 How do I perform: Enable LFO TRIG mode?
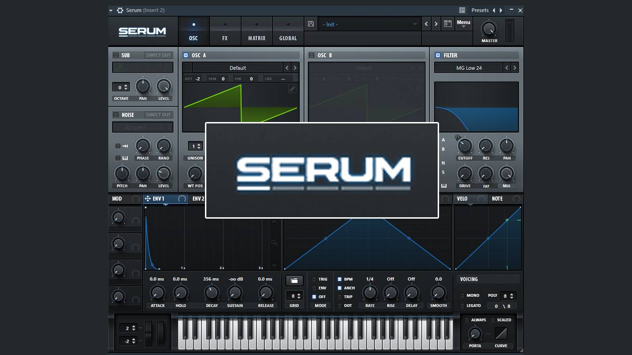click(314, 279)
